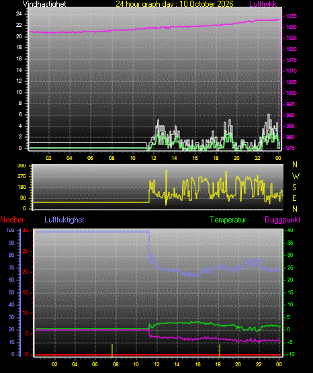Image resolution: width=313 pixels, height=373 pixels.
Task: Click 06 hour label under wind speed graph
Action: point(90,158)
